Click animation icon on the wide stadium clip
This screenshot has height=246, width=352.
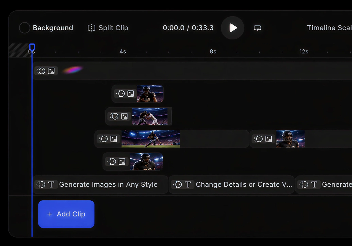103,139
